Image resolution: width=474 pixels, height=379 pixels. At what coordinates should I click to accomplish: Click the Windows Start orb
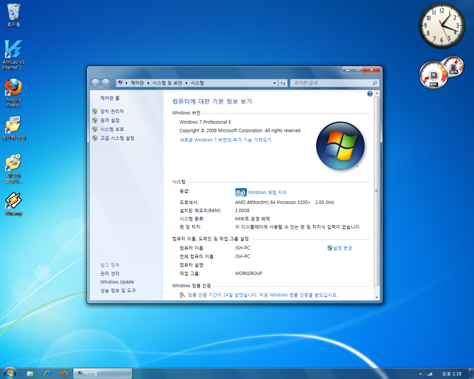[10, 373]
